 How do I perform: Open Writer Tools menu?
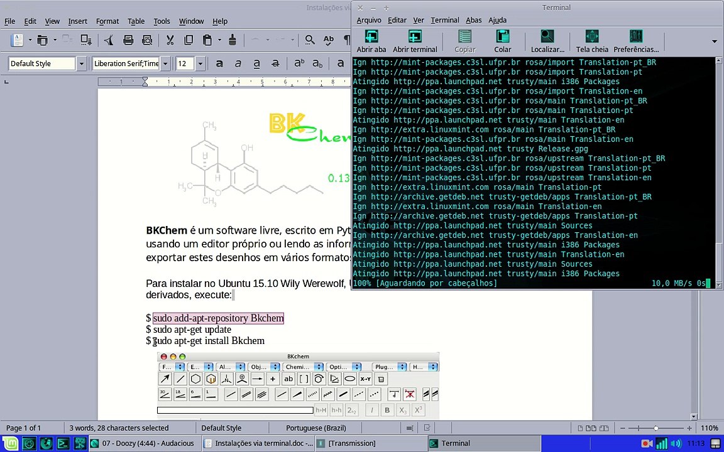(162, 21)
